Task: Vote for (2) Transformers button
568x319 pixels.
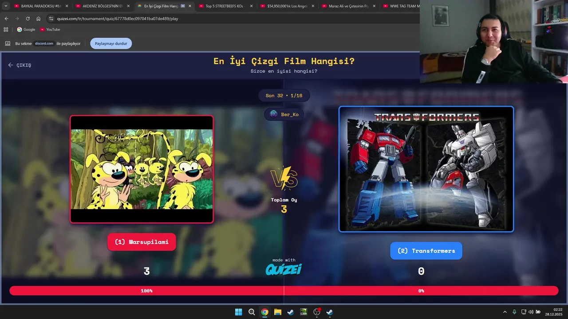Action: click(426, 251)
